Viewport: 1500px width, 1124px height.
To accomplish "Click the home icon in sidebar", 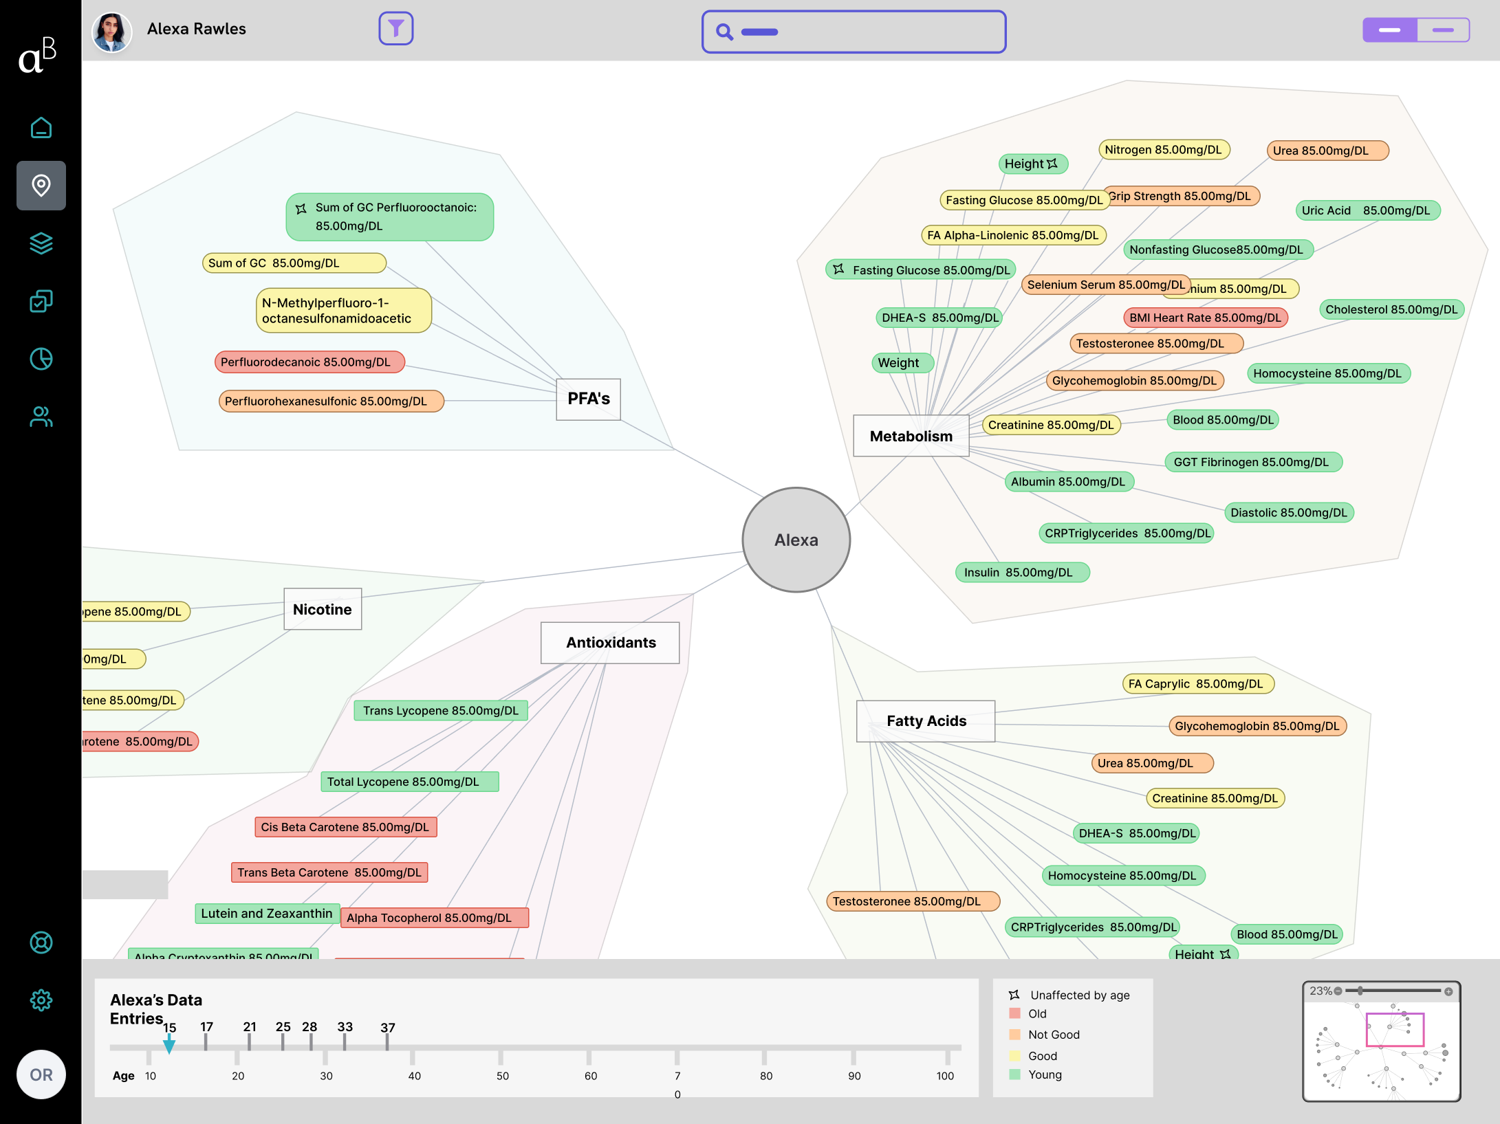I will [41, 128].
